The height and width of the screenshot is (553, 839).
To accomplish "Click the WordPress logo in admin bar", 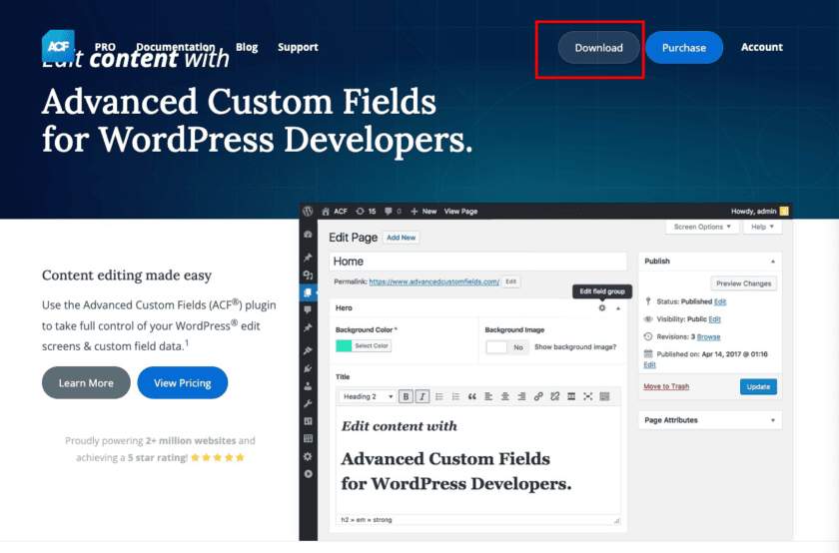I will pos(310,212).
